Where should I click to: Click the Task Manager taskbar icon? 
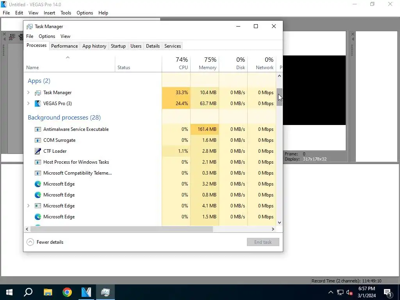pyautogui.click(x=105, y=292)
